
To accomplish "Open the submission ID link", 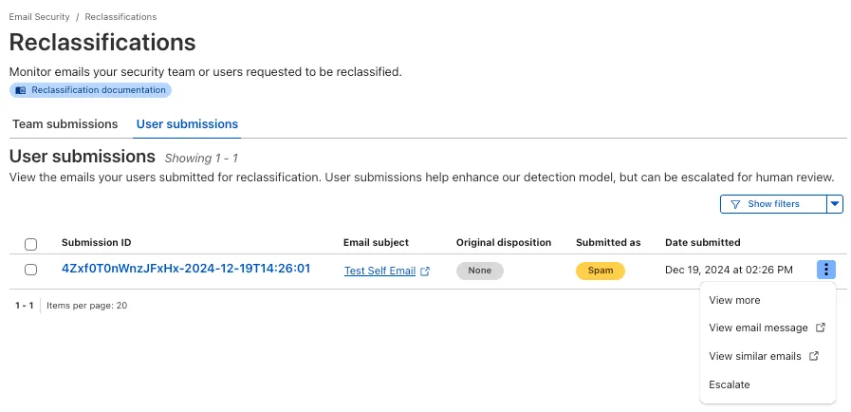I will click(x=186, y=269).
